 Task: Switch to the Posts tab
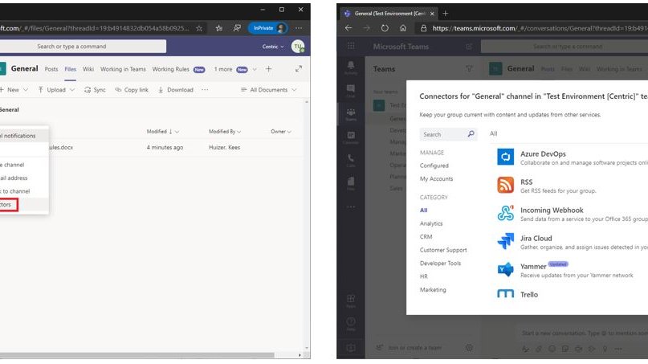(51, 69)
